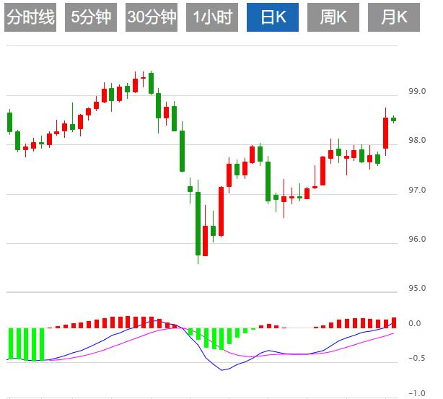Select the 5分钟 chart tab
Screen dimensions: 443x399
(x=91, y=17)
